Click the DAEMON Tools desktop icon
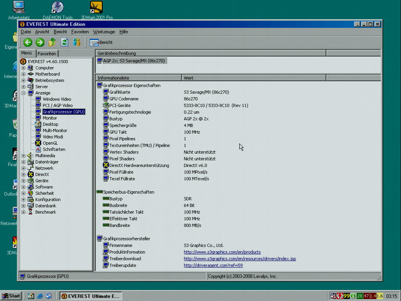 coord(58,8)
